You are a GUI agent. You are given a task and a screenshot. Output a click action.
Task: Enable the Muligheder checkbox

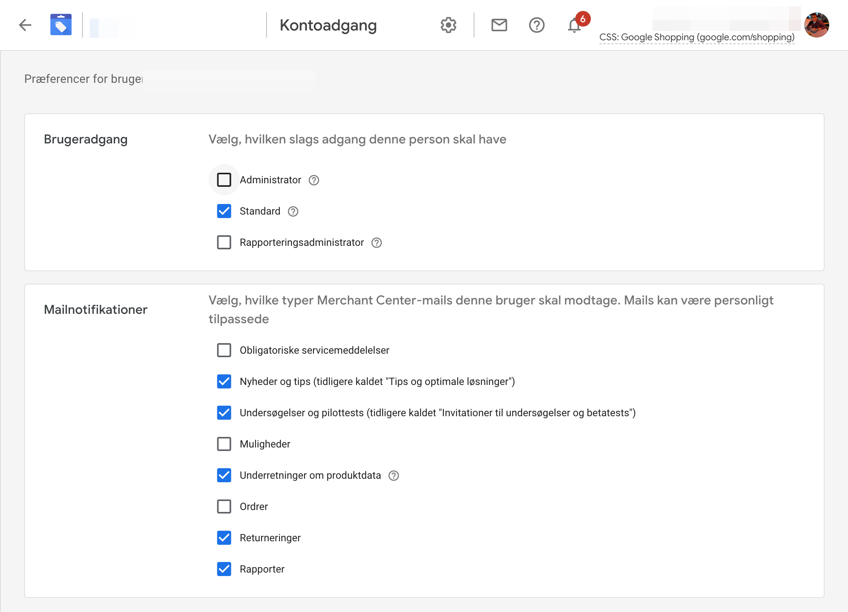224,444
